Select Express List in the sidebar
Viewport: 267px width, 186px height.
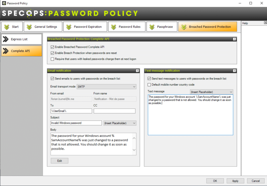pyautogui.click(x=22, y=39)
